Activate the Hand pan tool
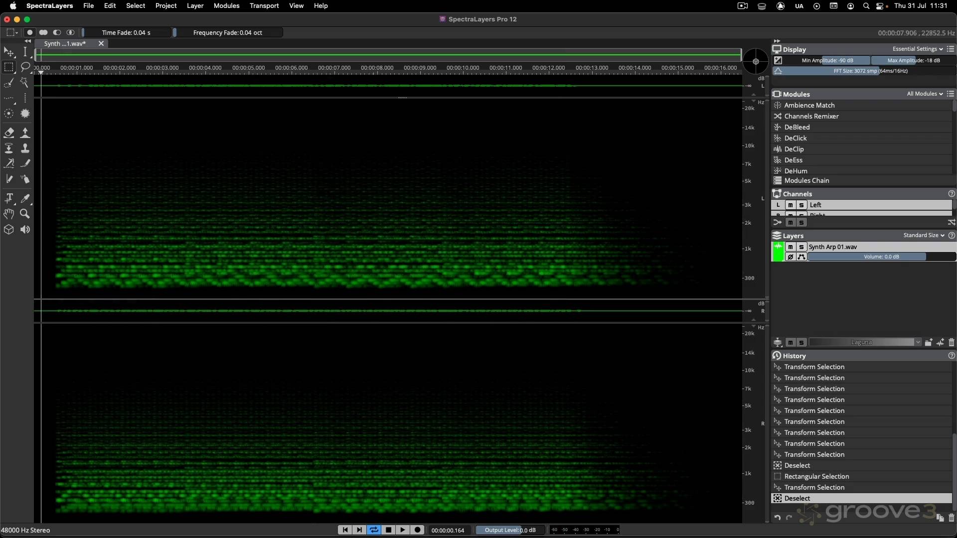957x538 pixels. point(9,214)
